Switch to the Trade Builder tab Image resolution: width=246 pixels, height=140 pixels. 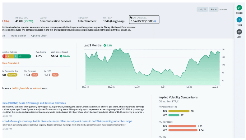pyautogui.click(x=18, y=36)
